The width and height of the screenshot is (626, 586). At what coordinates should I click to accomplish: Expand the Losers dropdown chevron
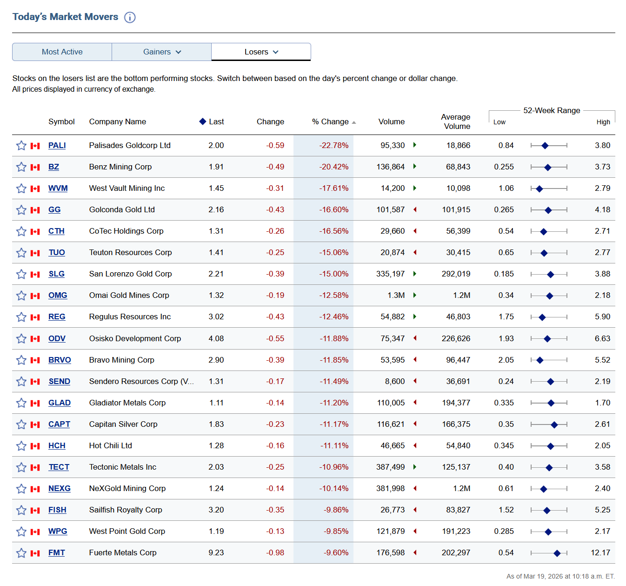click(276, 52)
